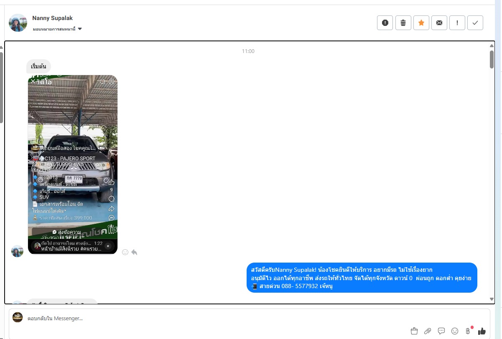React to the image message with emoji
502x339 pixels.
click(125, 252)
